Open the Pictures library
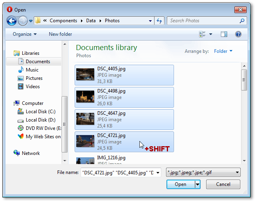Image resolution: width=255 pixels, height=201 pixels. click(34, 78)
